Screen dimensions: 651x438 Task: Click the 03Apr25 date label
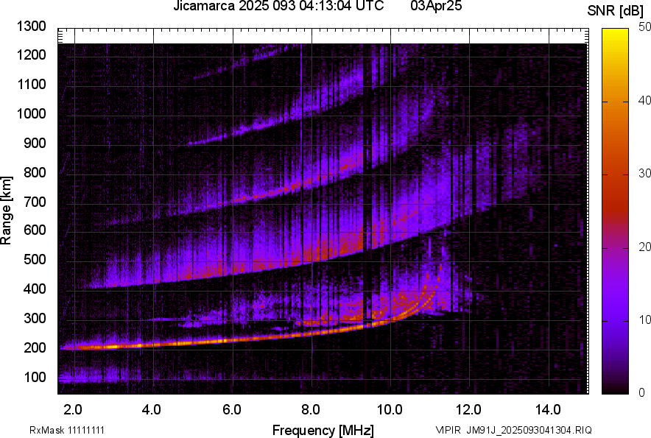(436, 7)
